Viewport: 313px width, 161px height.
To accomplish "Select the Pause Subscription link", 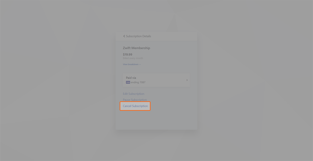I will [135, 100].
